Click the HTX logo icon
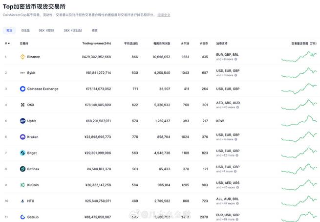 coord(22,201)
